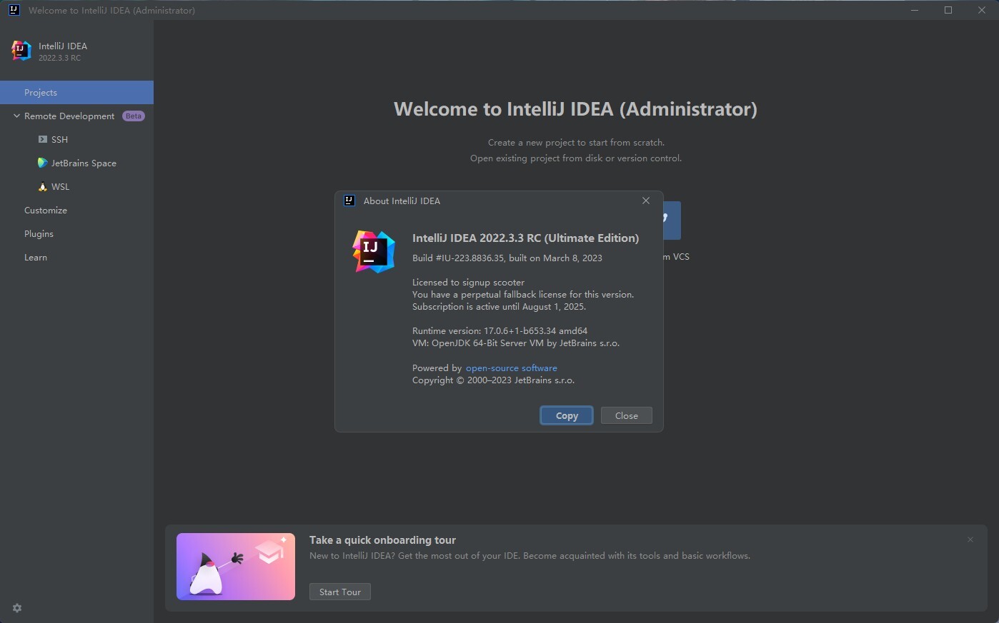Maximize the IntelliJ IDEA window
Viewport: 999px width, 623px height.
pyautogui.click(x=948, y=10)
